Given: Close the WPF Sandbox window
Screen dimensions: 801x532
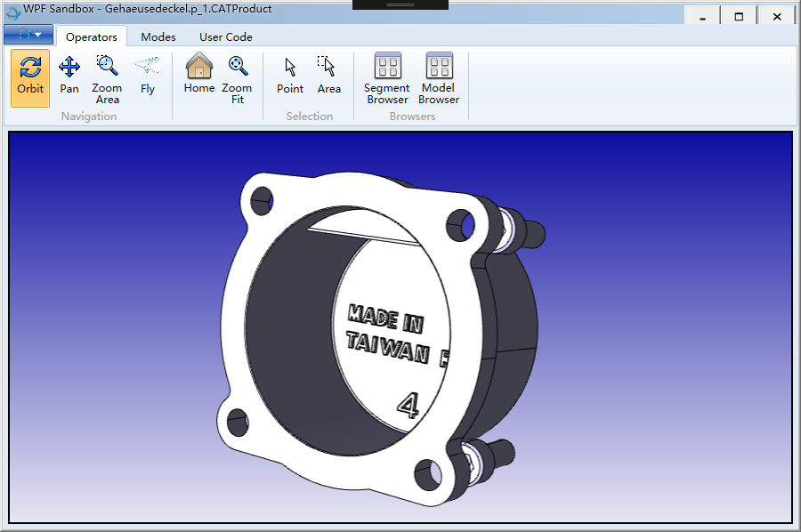Looking at the screenshot, I should (x=777, y=16).
